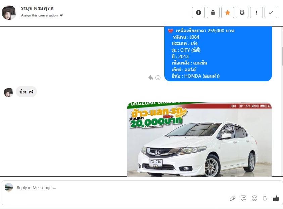
Task: Open the Assign this conversation dropdown
Action: pyautogui.click(x=40, y=15)
